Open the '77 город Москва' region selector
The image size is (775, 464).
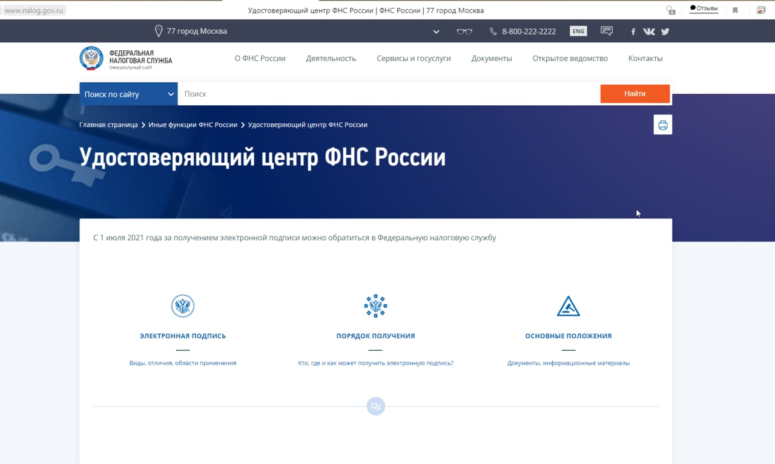point(191,31)
